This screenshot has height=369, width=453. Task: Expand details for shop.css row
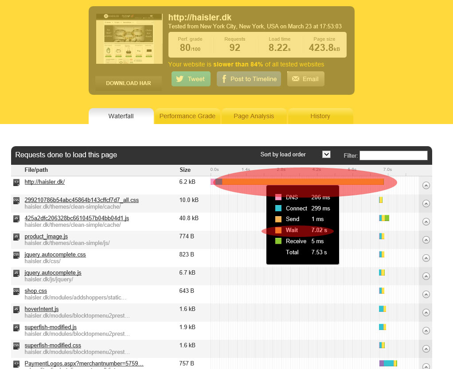tap(426, 295)
